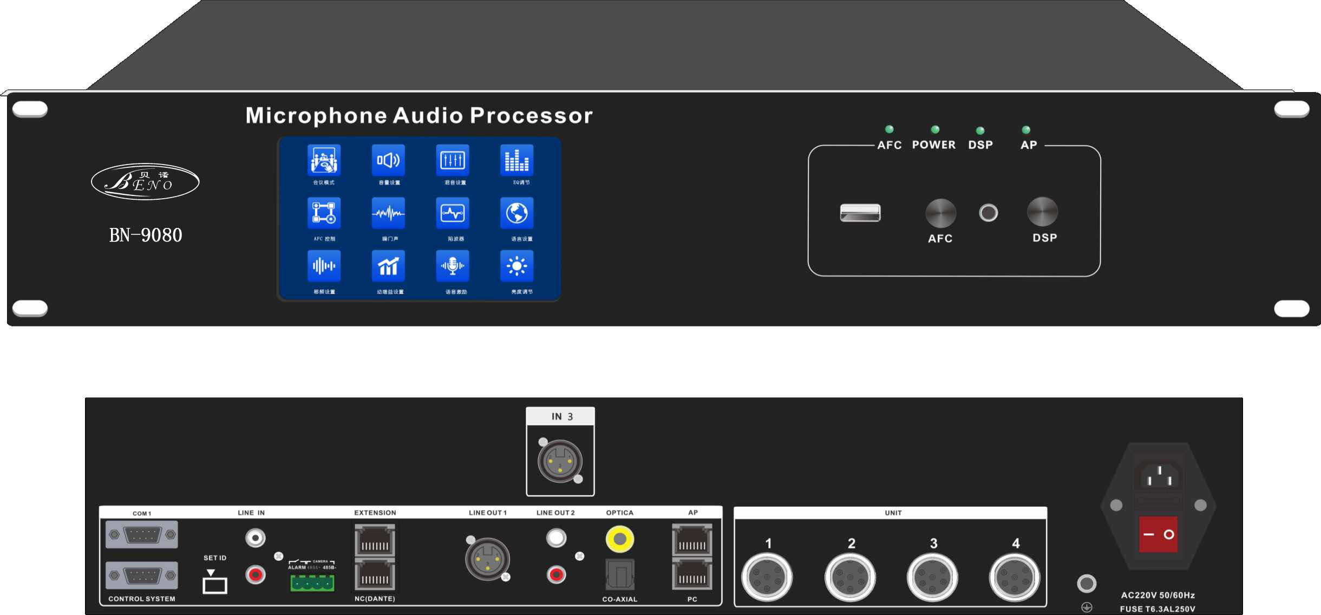
Task: Open the mixer settings faders icon
Action: pyautogui.click(x=453, y=160)
